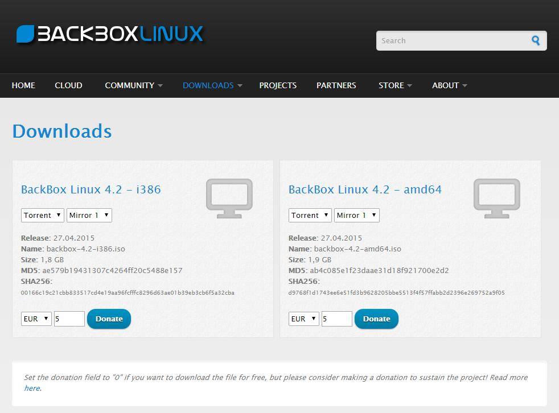Click file name backbox-4.2-i386.iso
Image resolution: width=559 pixels, height=413 pixels.
(x=85, y=249)
